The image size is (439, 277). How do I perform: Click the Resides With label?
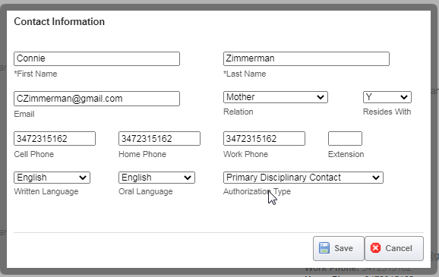click(x=387, y=112)
